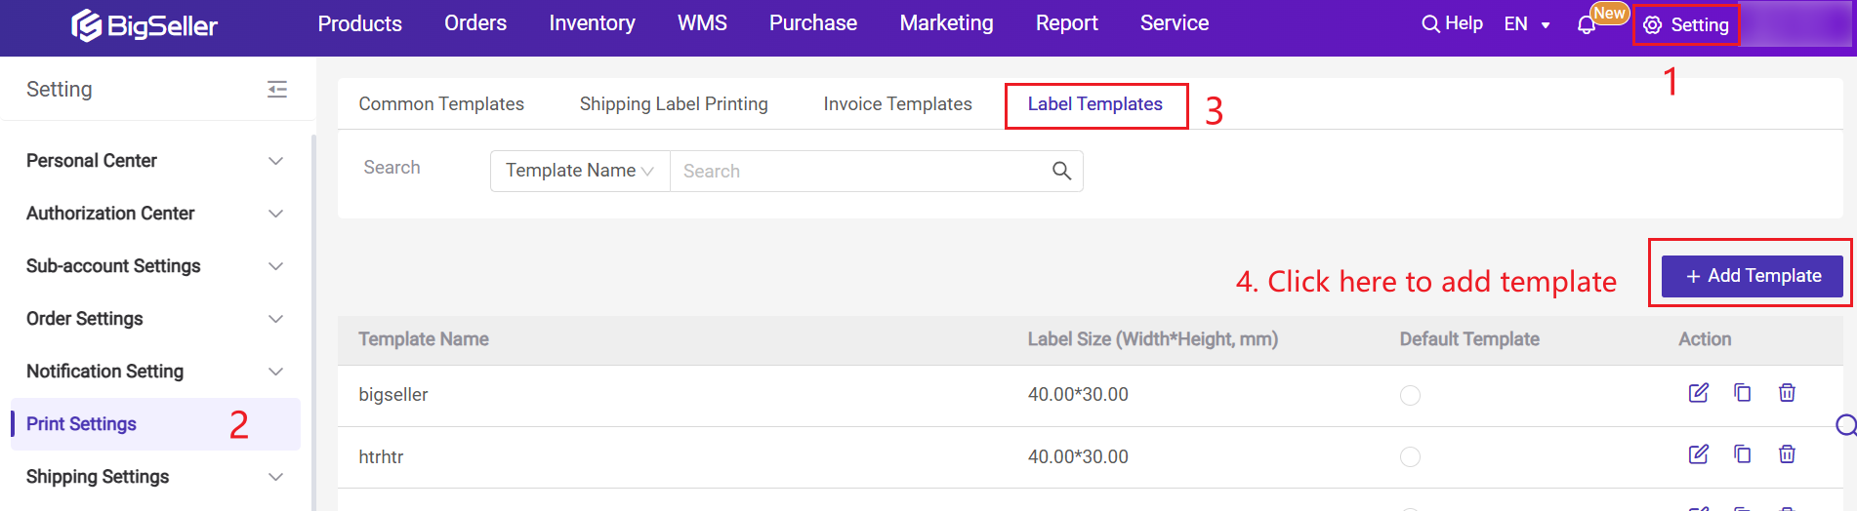Copy the bigseller template
This screenshot has width=1857, height=511.
(x=1742, y=393)
